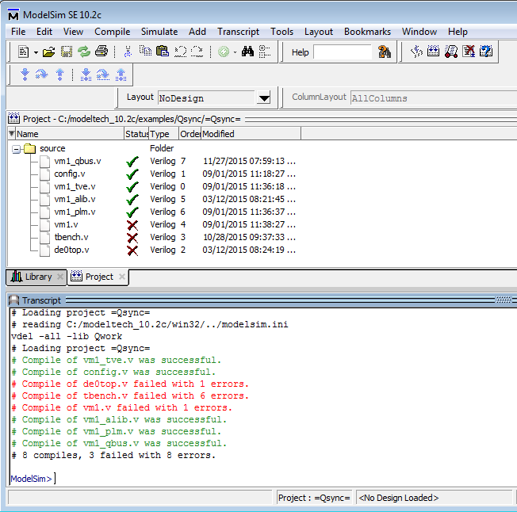Open the New file dropdown arrow
The height and width of the screenshot is (512, 517).
coord(36,52)
